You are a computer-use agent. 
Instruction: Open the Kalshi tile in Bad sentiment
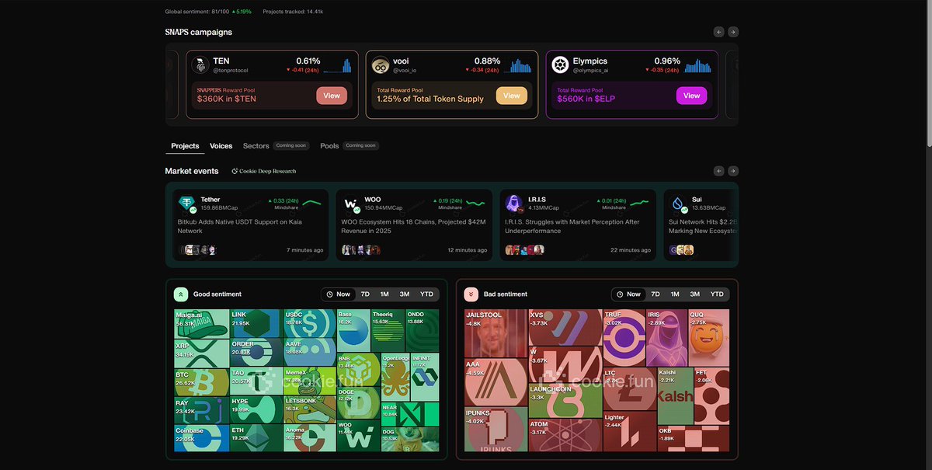coord(675,396)
